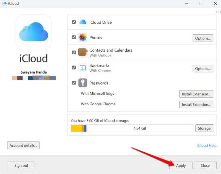221x174 pixels.
Task: Open Bookmarks Options dialog
Action: click(203, 69)
